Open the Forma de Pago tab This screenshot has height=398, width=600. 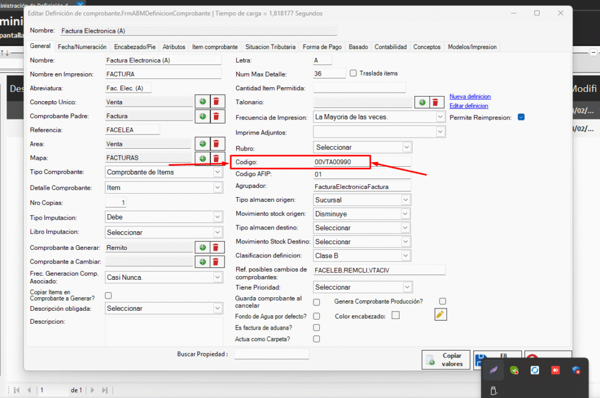[x=322, y=47]
